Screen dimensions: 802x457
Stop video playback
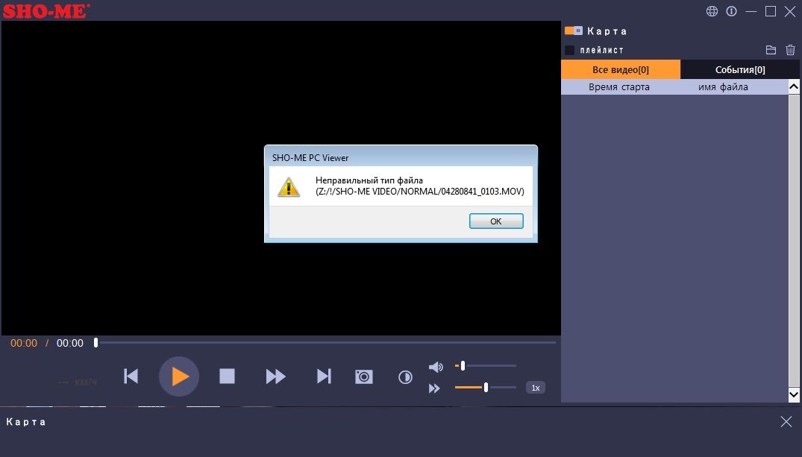pyautogui.click(x=227, y=376)
